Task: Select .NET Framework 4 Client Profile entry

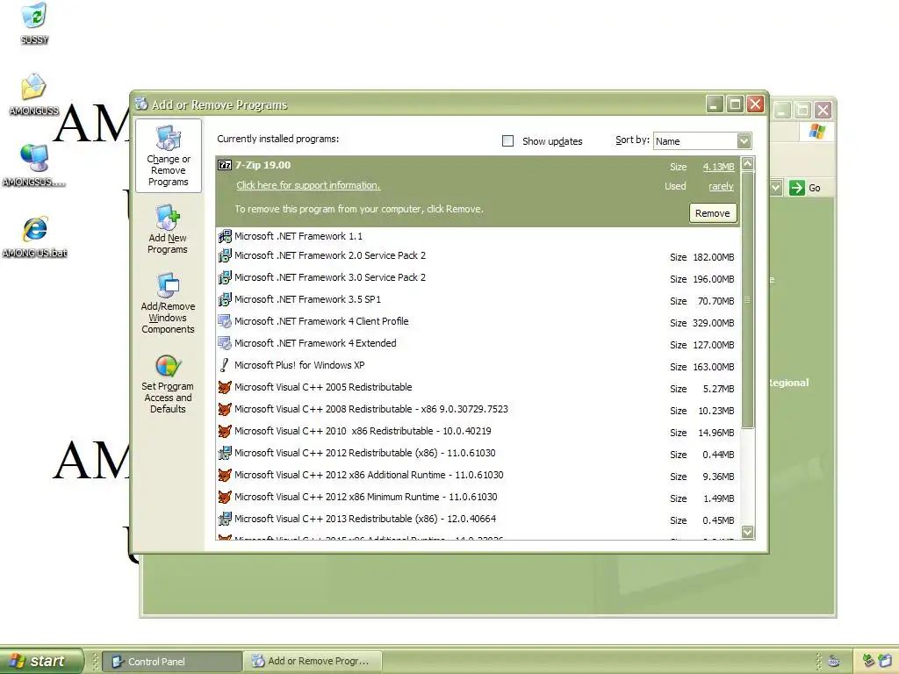Action: click(x=478, y=321)
